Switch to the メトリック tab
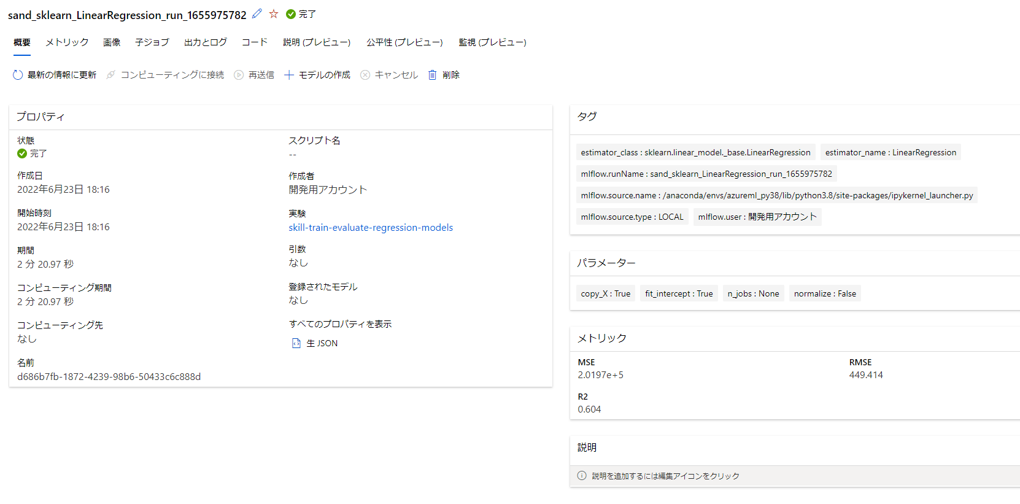Screen dimensions: 1020x504 coord(67,42)
